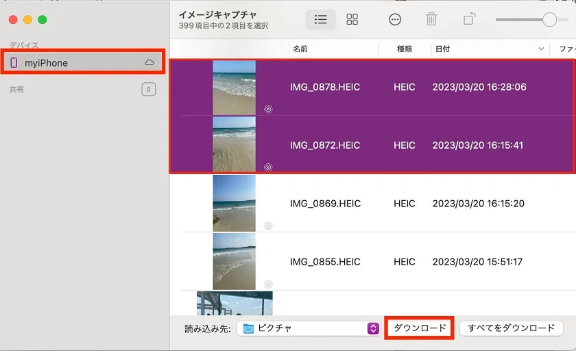Screen dimensions: 576x351
Task: Click file name IMG_0878.HEIC
Action: coord(325,87)
